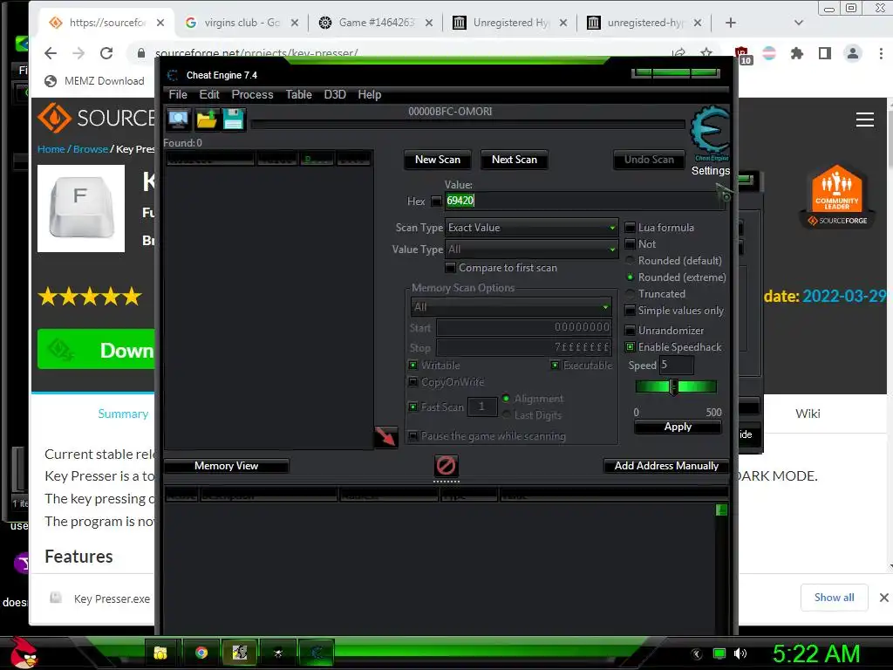893x670 pixels.
Task: Switch to the 'Game #1464263' tab
Action: [377, 23]
